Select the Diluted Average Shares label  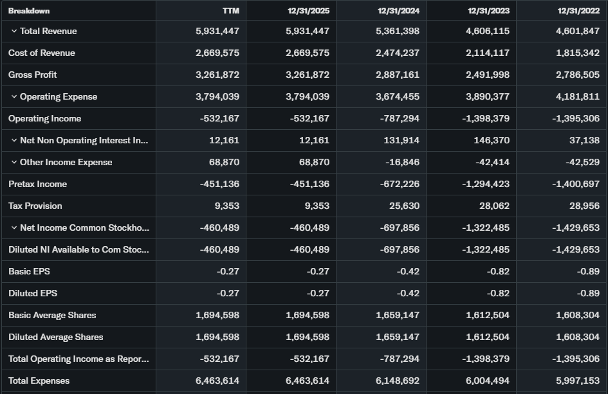[x=55, y=337]
